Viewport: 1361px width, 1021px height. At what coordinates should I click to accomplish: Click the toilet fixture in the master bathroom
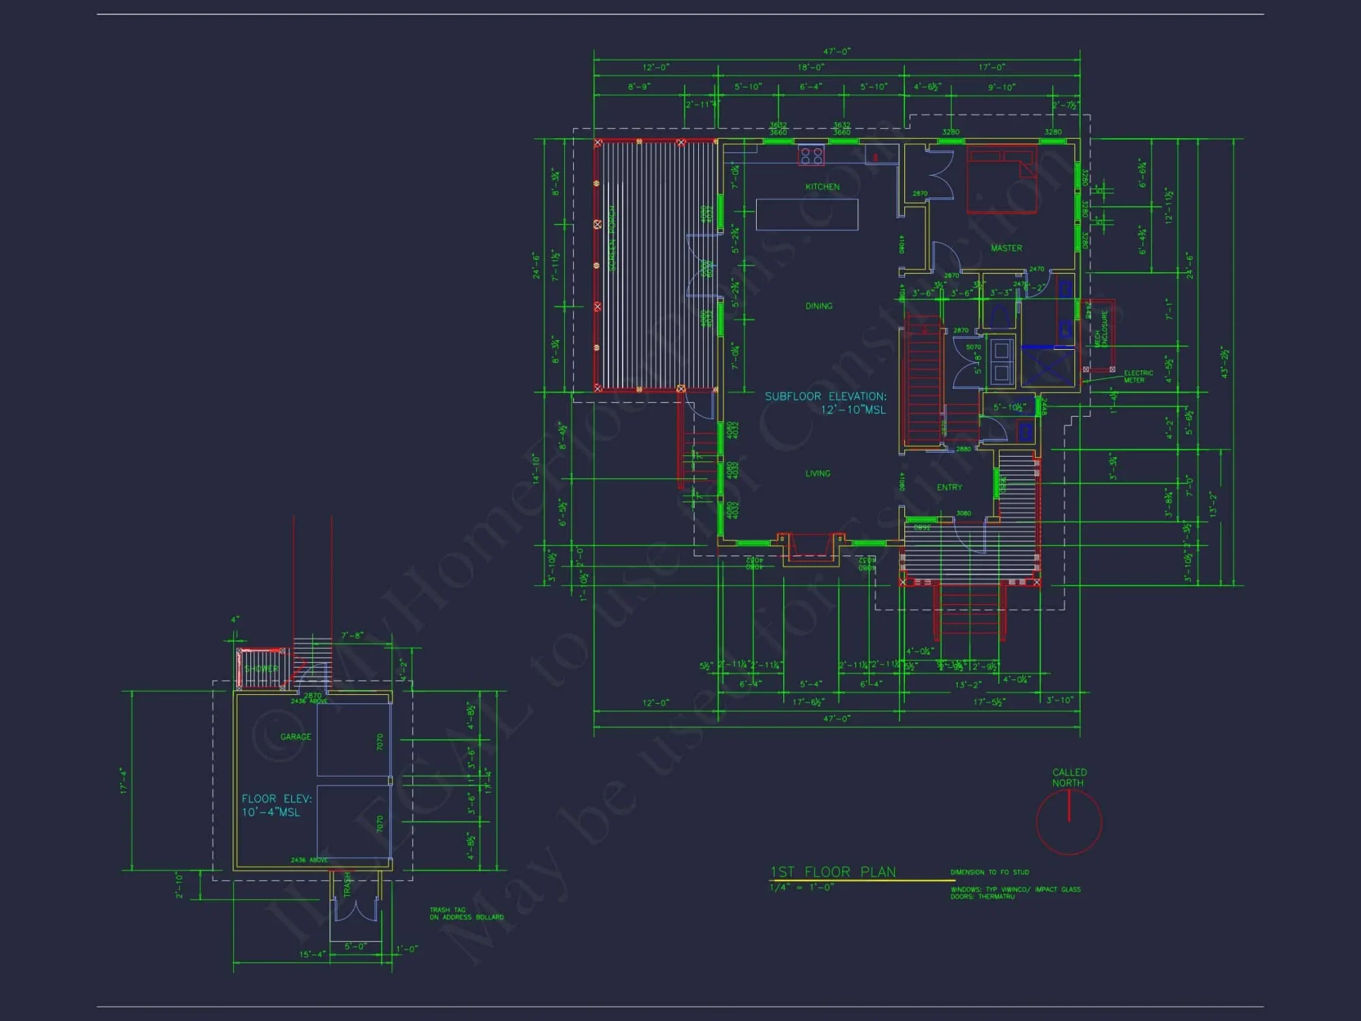point(999,313)
